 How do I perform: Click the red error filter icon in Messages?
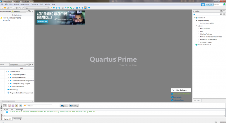(10, 106)
